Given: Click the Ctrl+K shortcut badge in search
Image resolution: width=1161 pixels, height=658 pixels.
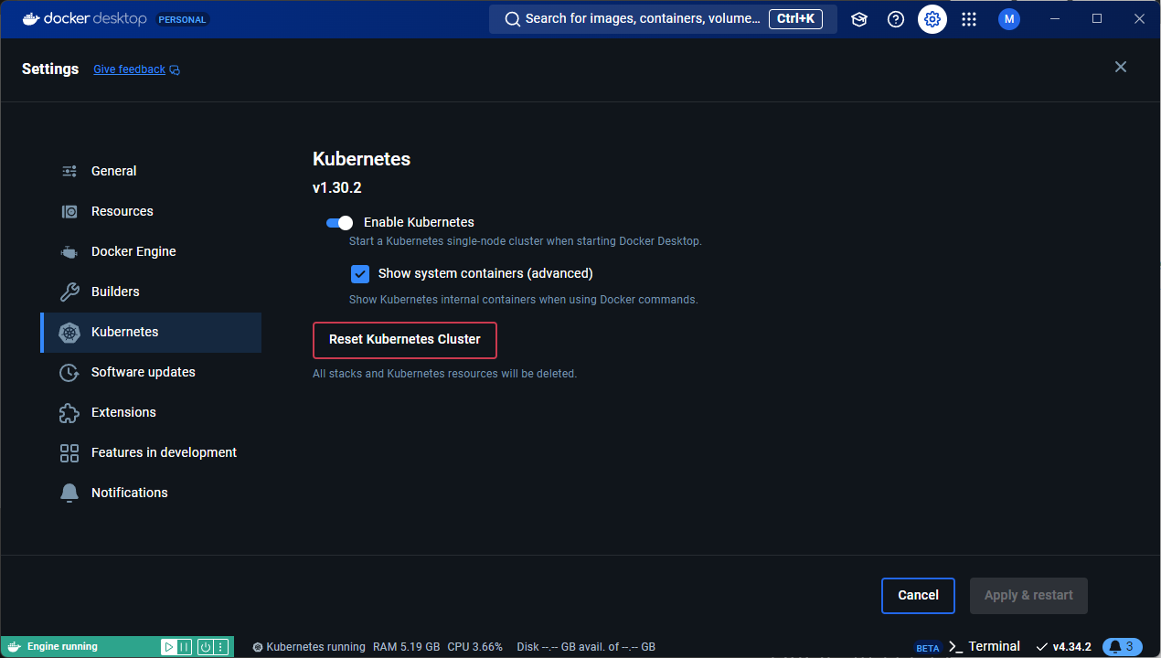Looking at the screenshot, I should tap(795, 18).
